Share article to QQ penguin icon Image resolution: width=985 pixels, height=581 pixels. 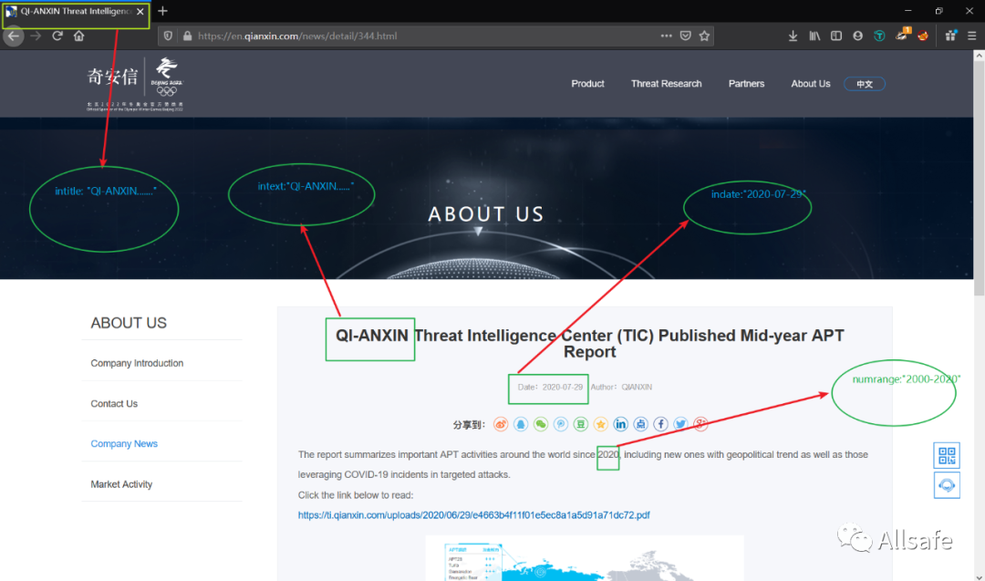click(521, 425)
